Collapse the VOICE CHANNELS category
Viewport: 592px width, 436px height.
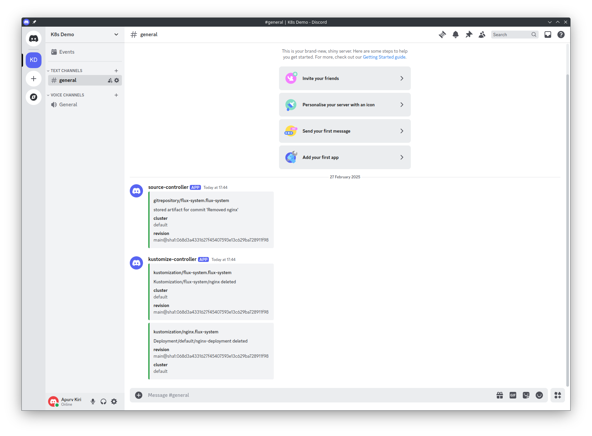[67, 95]
